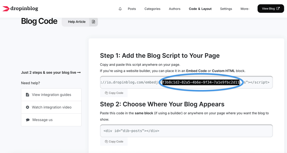Click the chat bubble icon for Message us
The width and height of the screenshot is (287, 153).
27,120
